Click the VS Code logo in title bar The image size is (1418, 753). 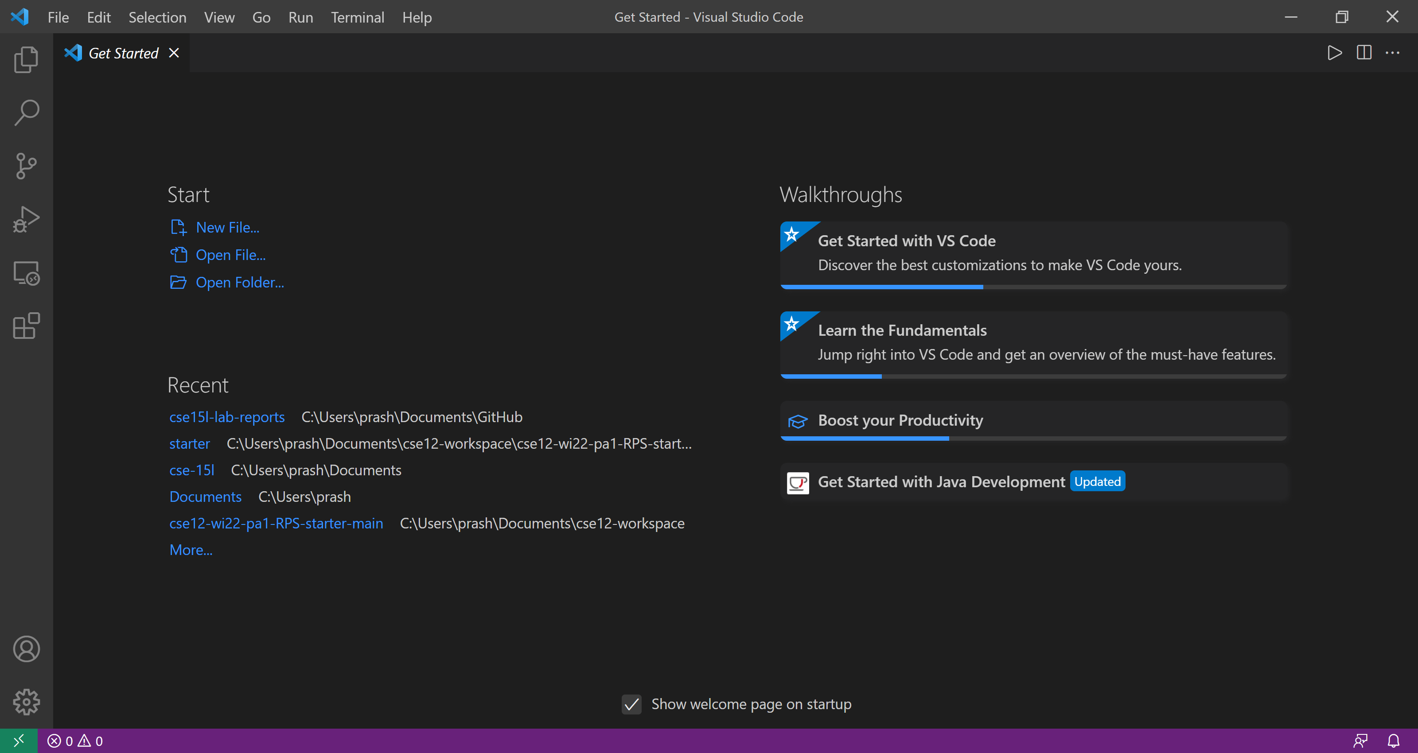point(20,16)
